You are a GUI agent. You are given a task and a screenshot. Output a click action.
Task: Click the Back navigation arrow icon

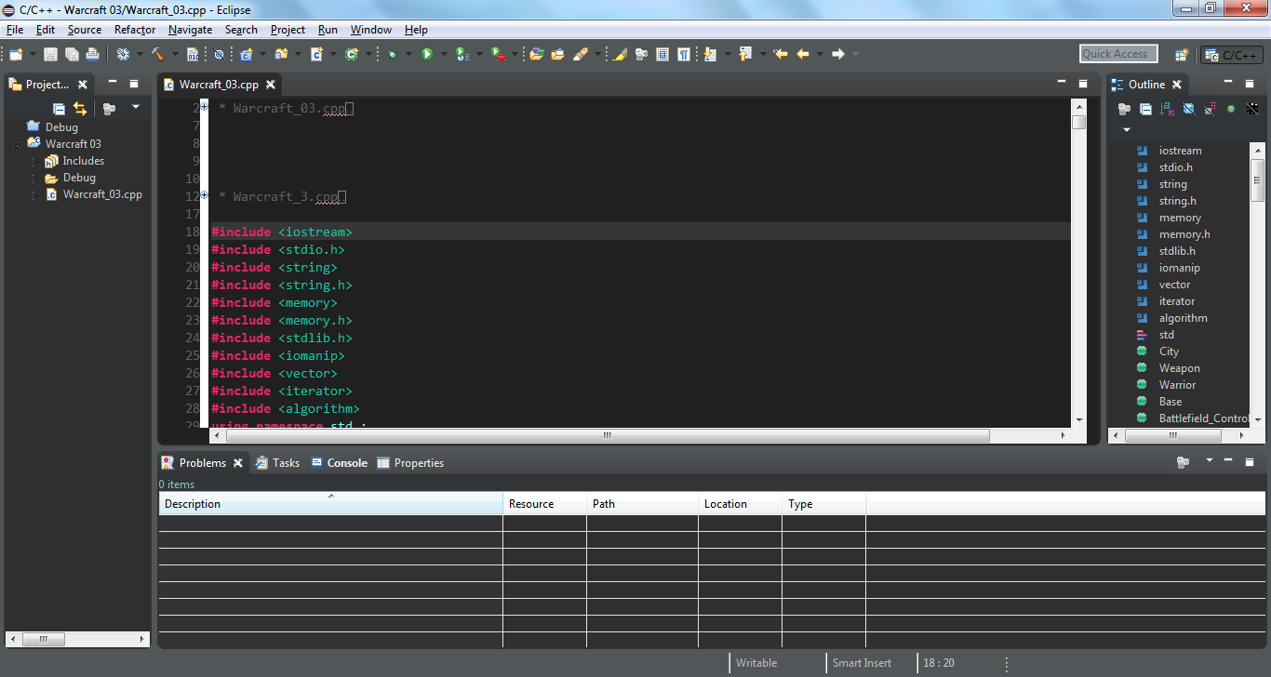click(x=802, y=54)
